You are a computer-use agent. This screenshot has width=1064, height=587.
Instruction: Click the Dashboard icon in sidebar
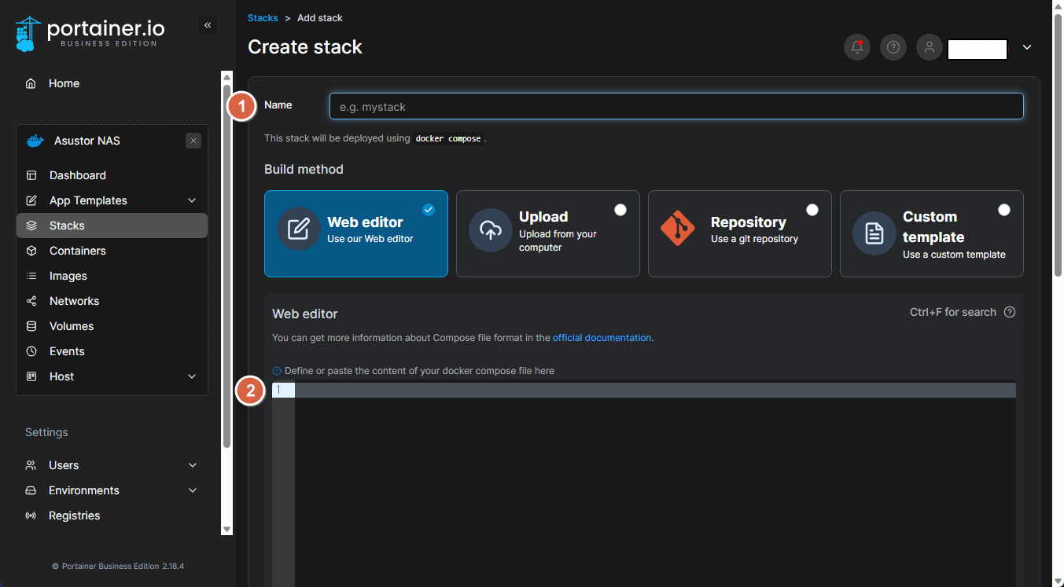point(31,175)
